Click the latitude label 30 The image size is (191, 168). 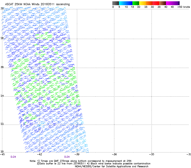[x=2, y=9]
